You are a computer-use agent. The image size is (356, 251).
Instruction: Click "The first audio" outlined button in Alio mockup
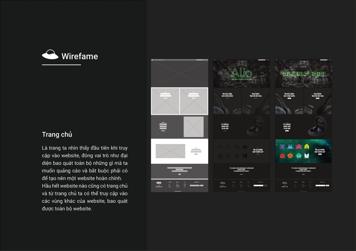tap(227, 98)
